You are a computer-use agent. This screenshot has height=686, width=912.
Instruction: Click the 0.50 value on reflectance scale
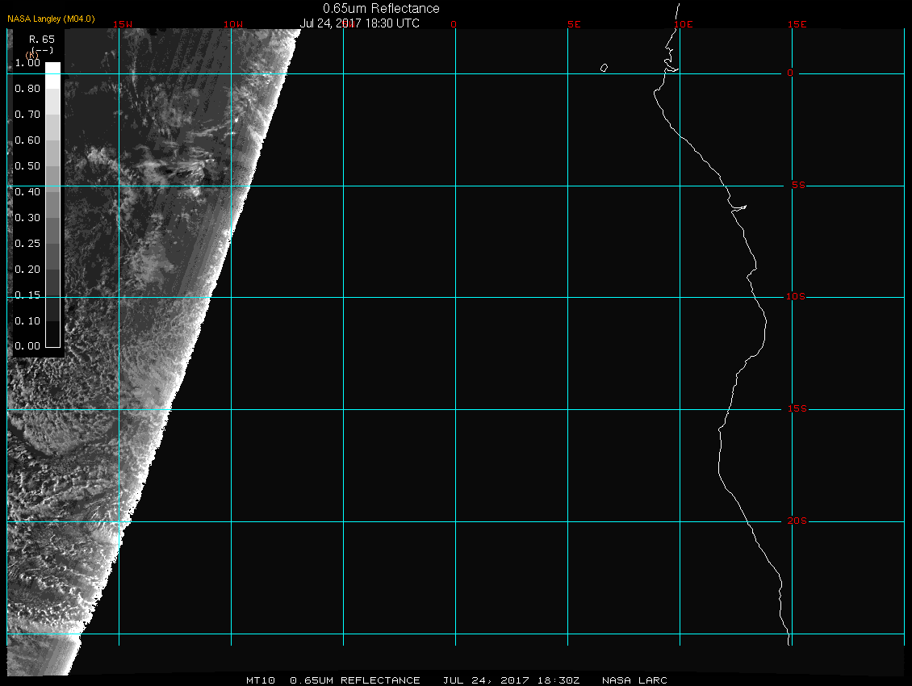pos(27,166)
